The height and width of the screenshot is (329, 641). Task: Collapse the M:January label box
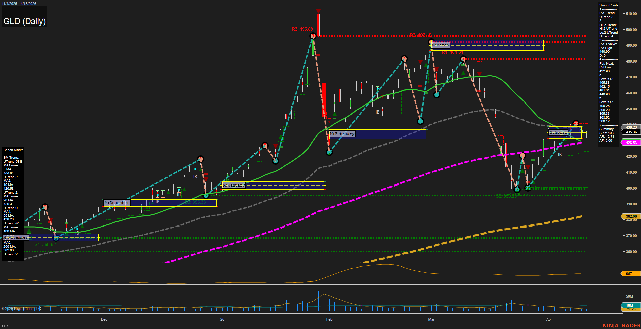pyautogui.click(x=234, y=185)
